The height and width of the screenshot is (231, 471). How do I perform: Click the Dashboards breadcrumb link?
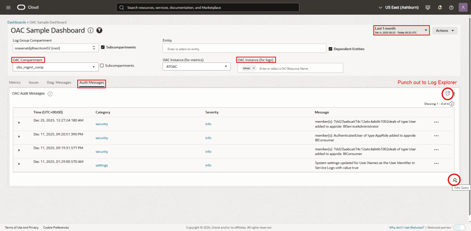click(17, 22)
